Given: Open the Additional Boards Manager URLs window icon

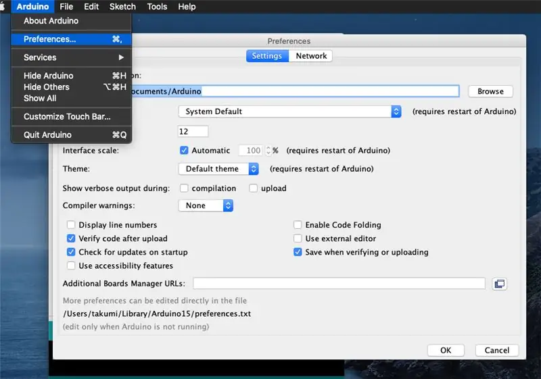Looking at the screenshot, I should point(499,284).
